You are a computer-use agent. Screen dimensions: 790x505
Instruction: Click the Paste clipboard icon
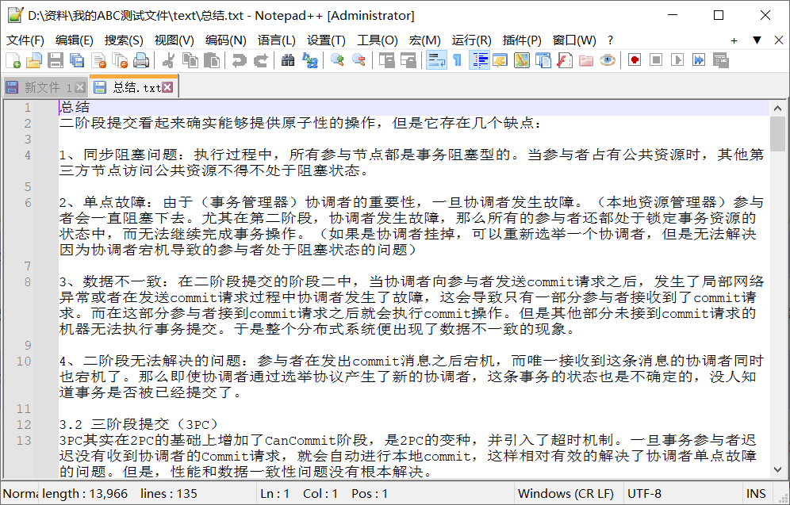(x=212, y=60)
